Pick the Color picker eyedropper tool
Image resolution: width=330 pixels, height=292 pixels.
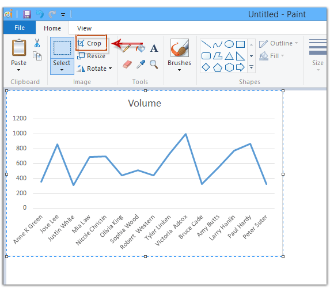pos(141,64)
